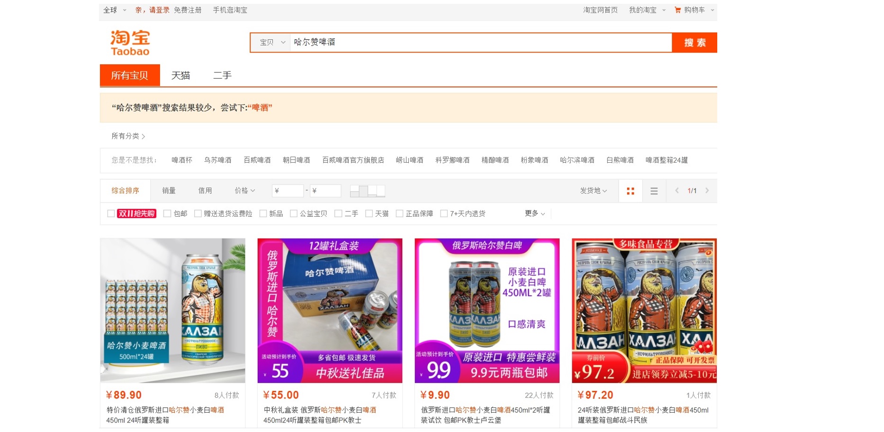Go to next results page arrow
Viewport: 884px width, 432px height.
707,191
